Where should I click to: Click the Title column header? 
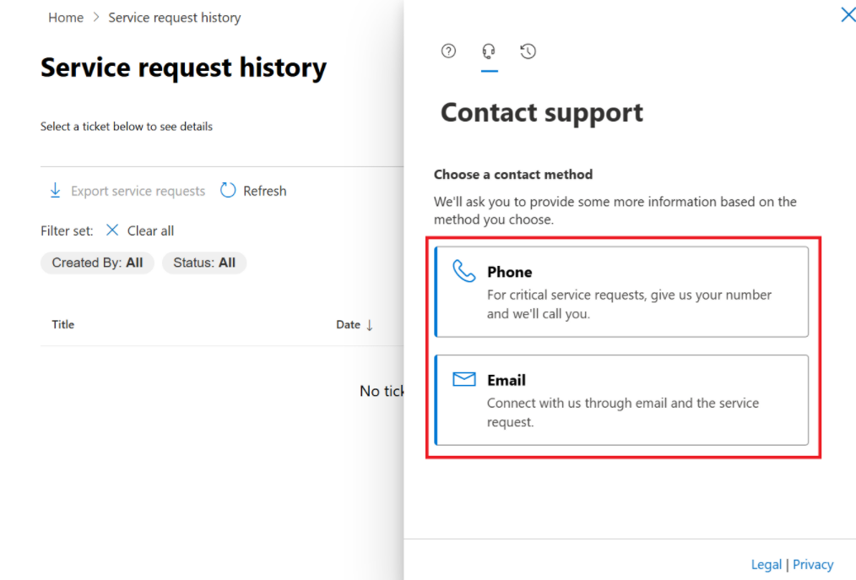pos(62,324)
